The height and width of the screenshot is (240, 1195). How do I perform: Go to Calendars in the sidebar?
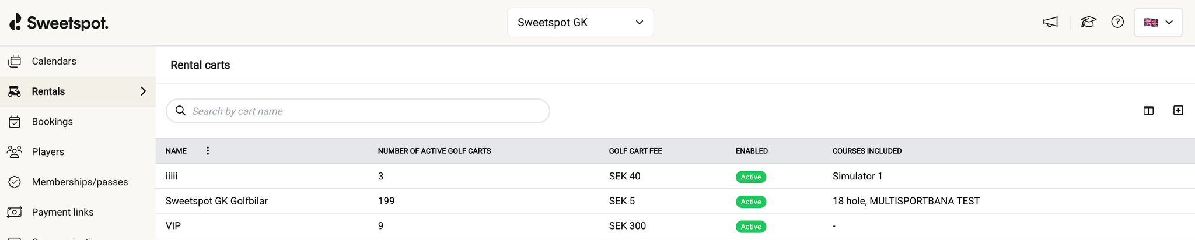(54, 61)
